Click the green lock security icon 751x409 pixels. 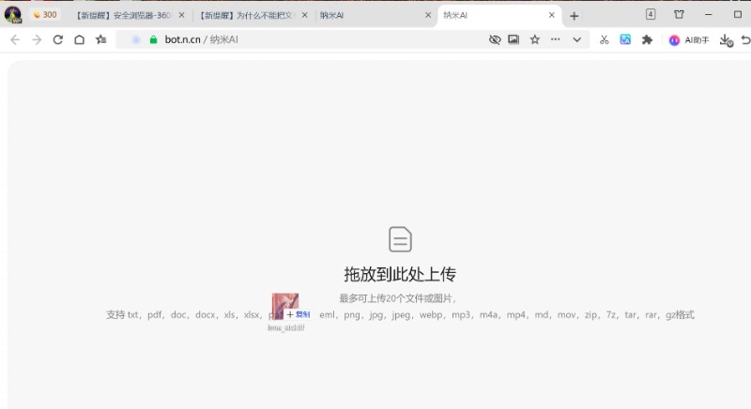[153, 39]
